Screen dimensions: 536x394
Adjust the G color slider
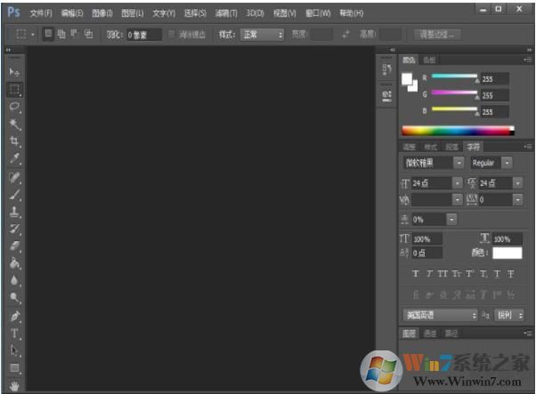pyautogui.click(x=454, y=93)
